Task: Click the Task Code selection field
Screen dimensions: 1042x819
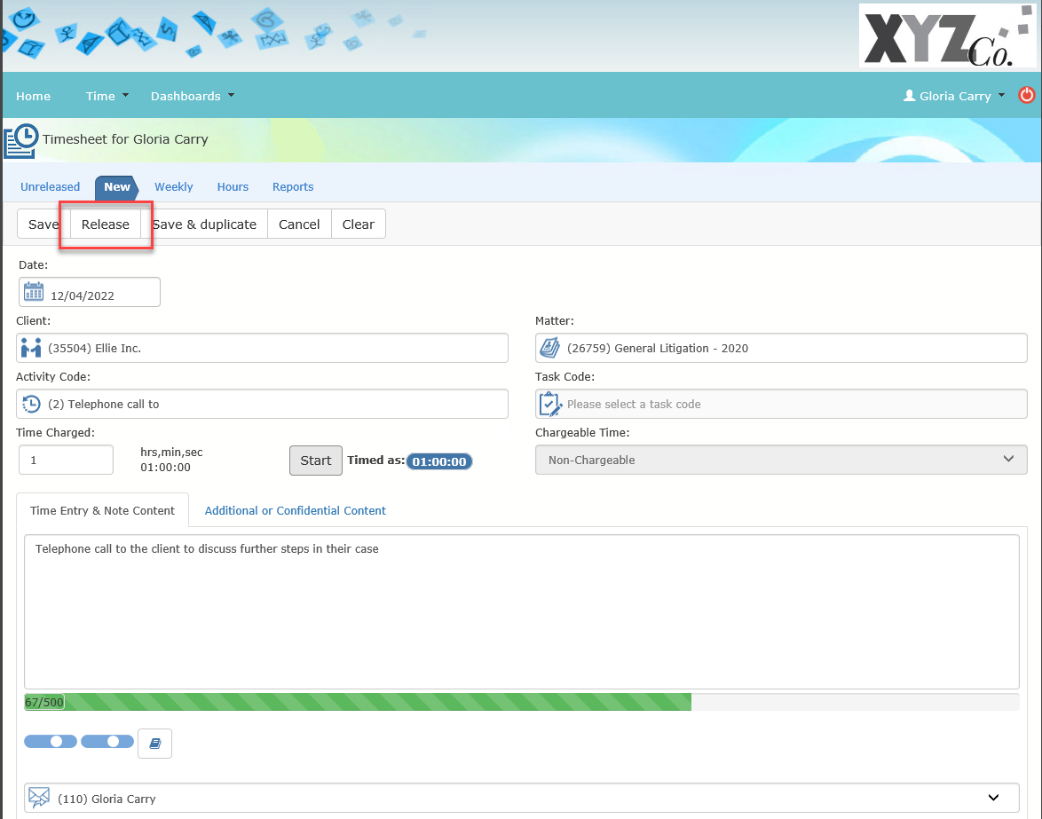Action: point(781,404)
